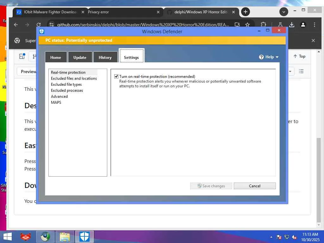Bookmark this page with the star icon
Viewport: 324px width, 243px height.
tap(247, 25)
